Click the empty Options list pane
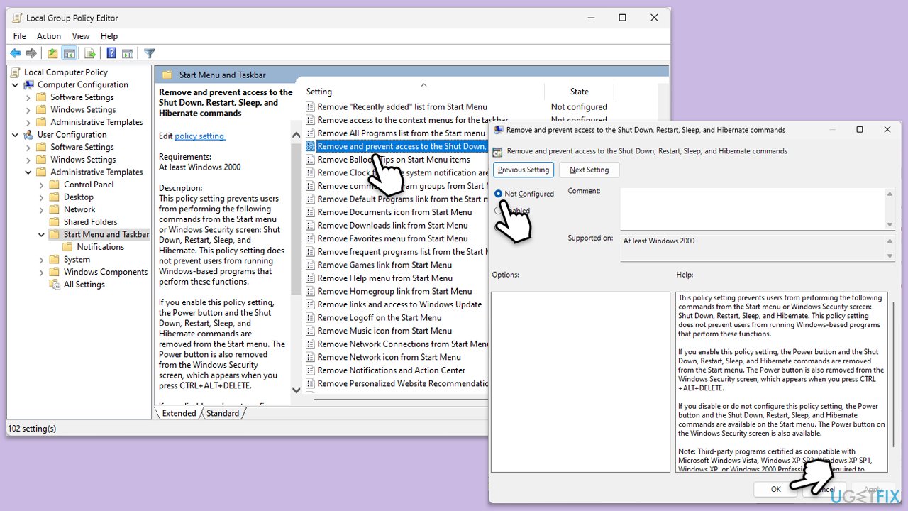Screen dimensions: 908x511 (x=580, y=382)
